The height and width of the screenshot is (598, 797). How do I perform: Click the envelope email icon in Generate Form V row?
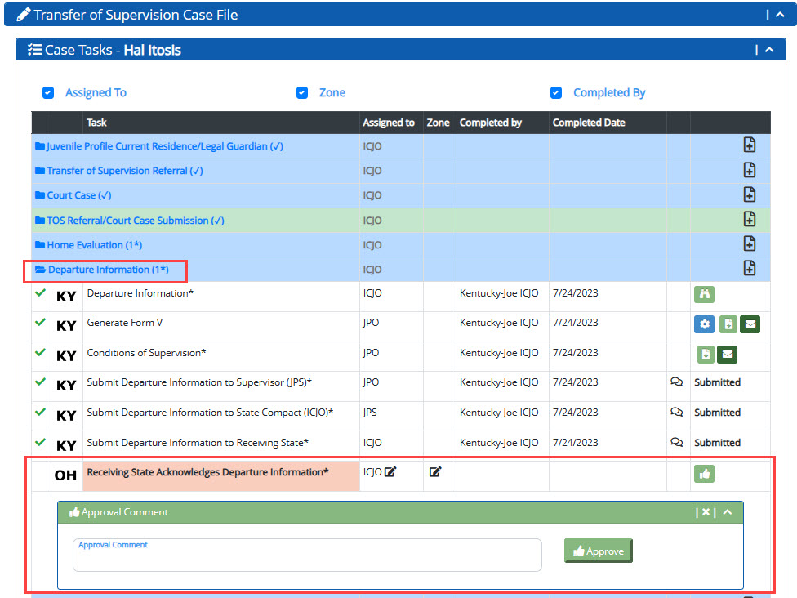[x=750, y=324]
